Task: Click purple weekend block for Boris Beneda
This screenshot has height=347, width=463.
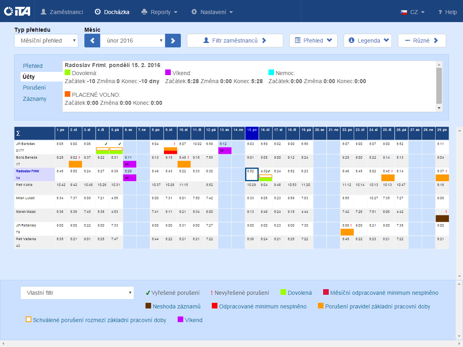Action: [x=129, y=164]
